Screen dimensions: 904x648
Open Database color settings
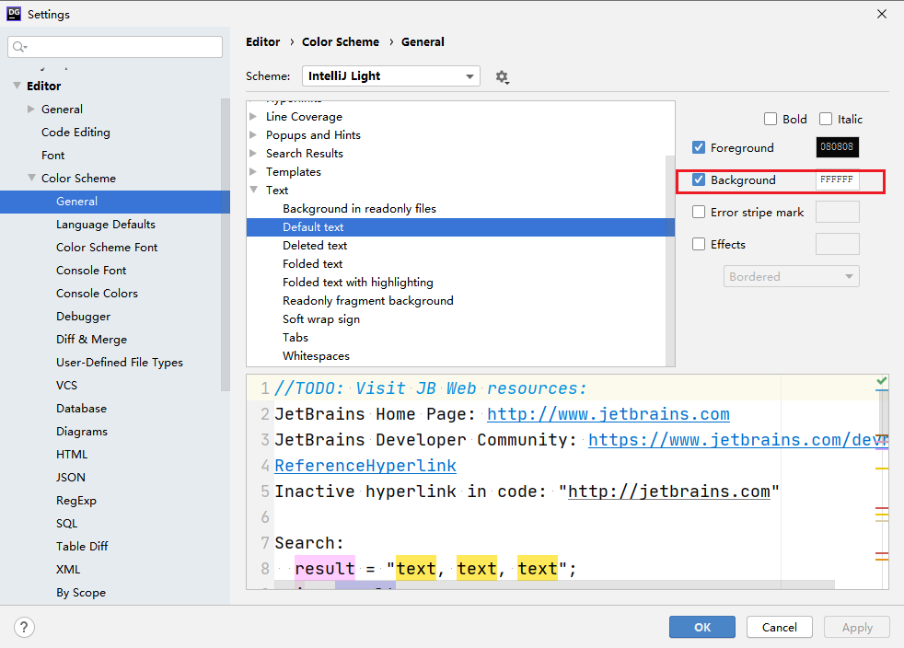click(81, 408)
